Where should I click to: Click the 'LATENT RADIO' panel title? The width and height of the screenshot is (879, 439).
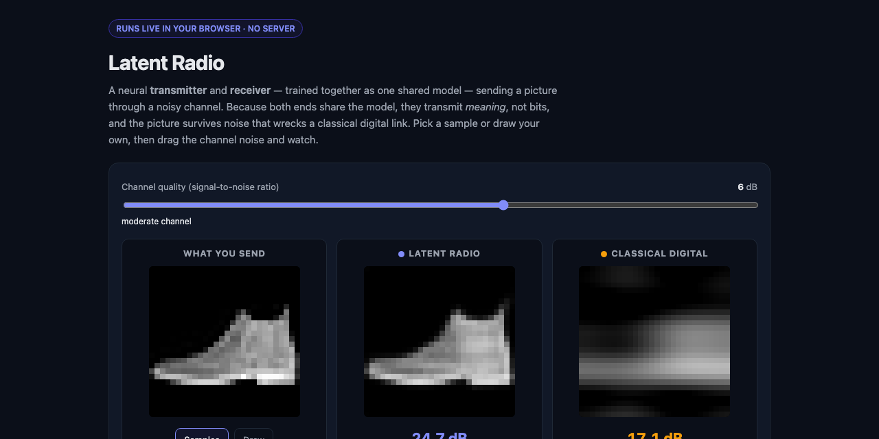pos(444,254)
